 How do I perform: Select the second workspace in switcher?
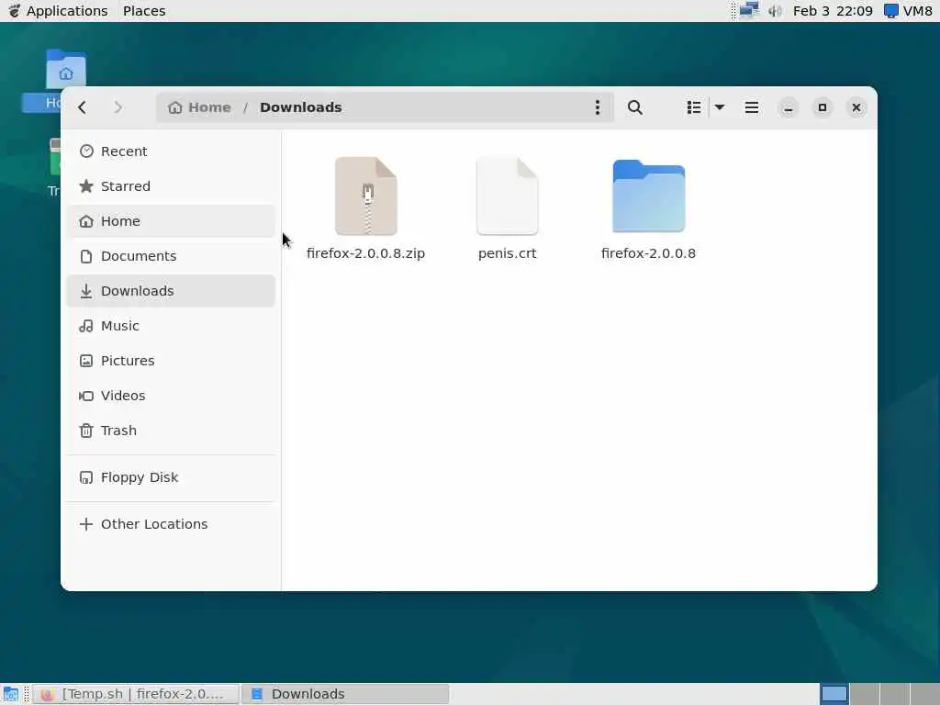click(865, 694)
